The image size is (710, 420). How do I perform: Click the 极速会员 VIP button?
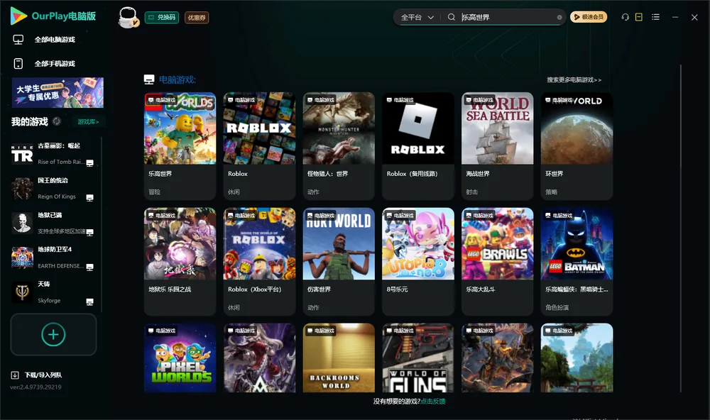pos(588,17)
